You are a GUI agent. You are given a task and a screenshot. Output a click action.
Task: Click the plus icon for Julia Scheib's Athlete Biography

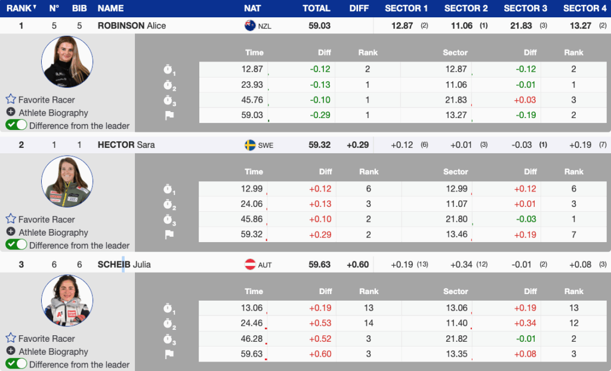[x=11, y=351]
